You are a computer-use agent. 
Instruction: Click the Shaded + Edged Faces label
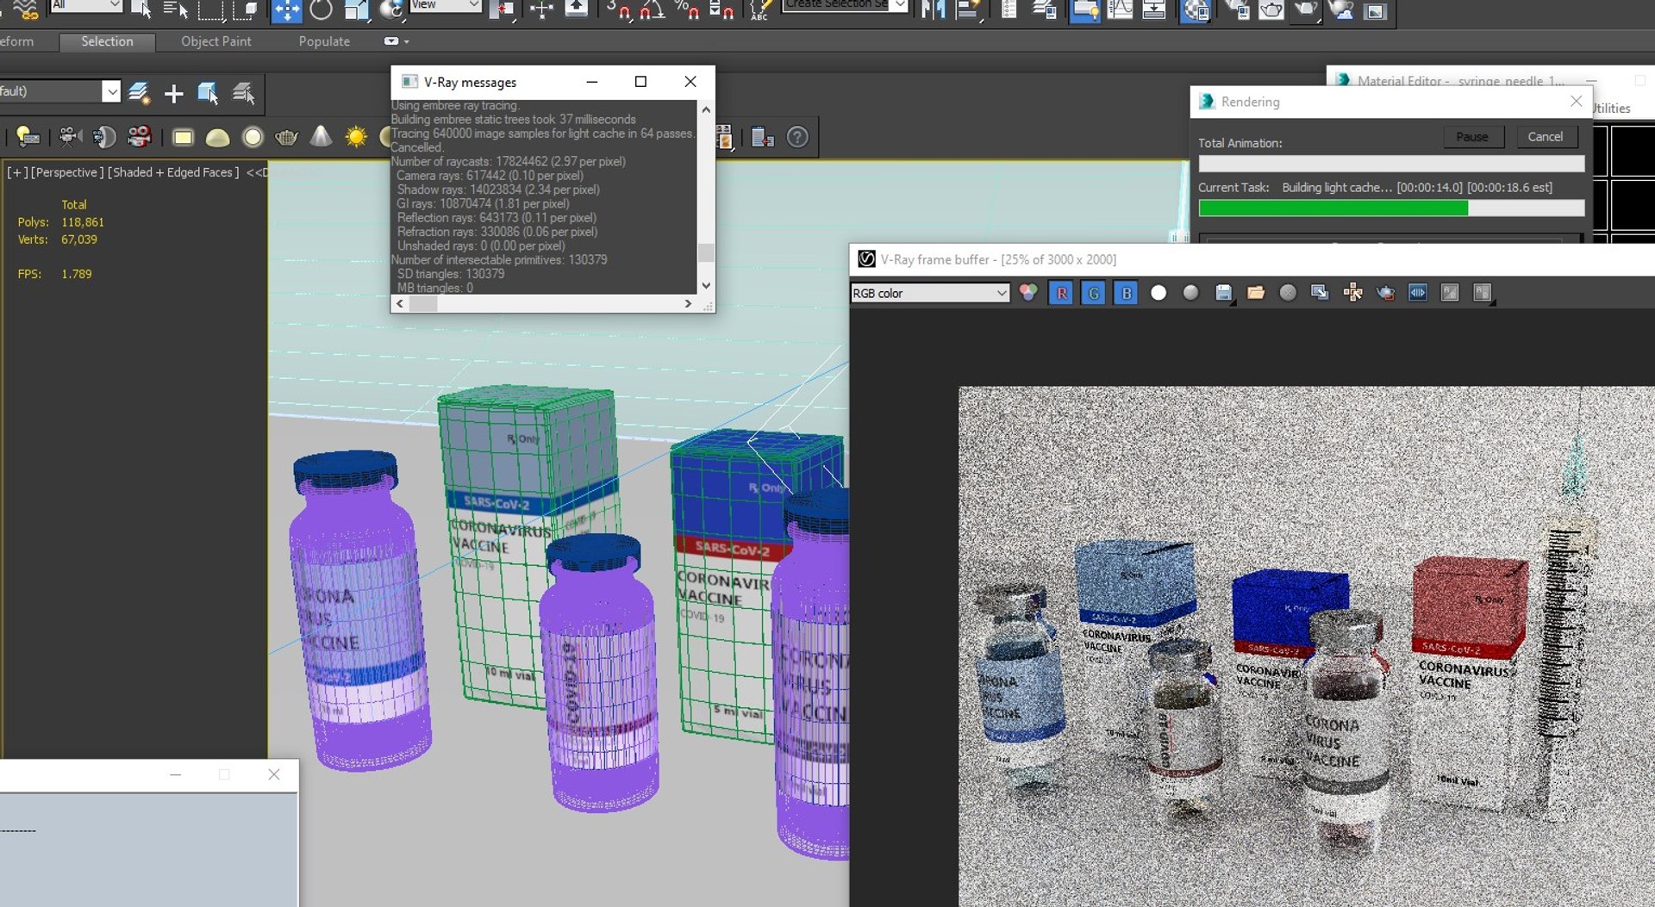173,172
